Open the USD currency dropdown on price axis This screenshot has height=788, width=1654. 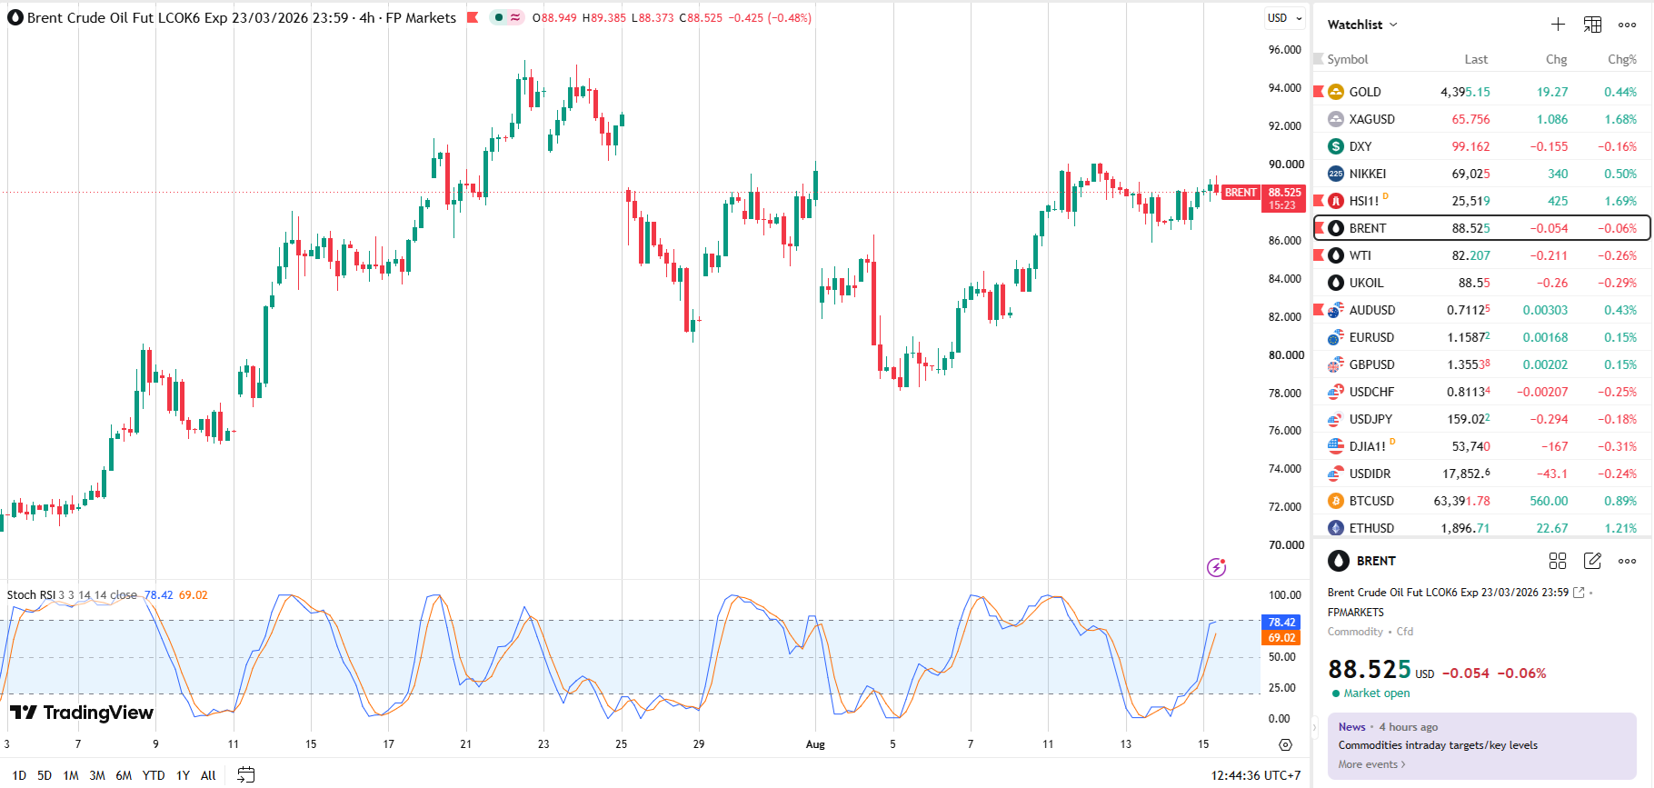click(1285, 18)
